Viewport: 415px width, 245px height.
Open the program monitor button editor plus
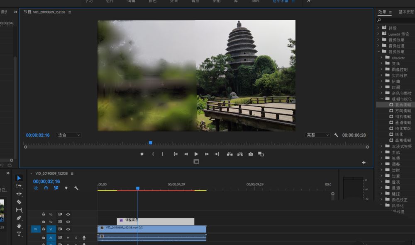pos(364,163)
